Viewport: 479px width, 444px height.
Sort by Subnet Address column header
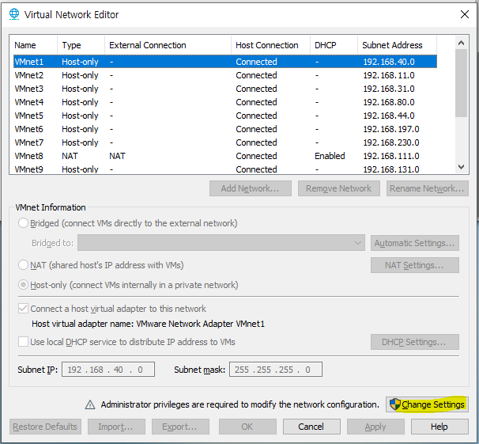397,45
